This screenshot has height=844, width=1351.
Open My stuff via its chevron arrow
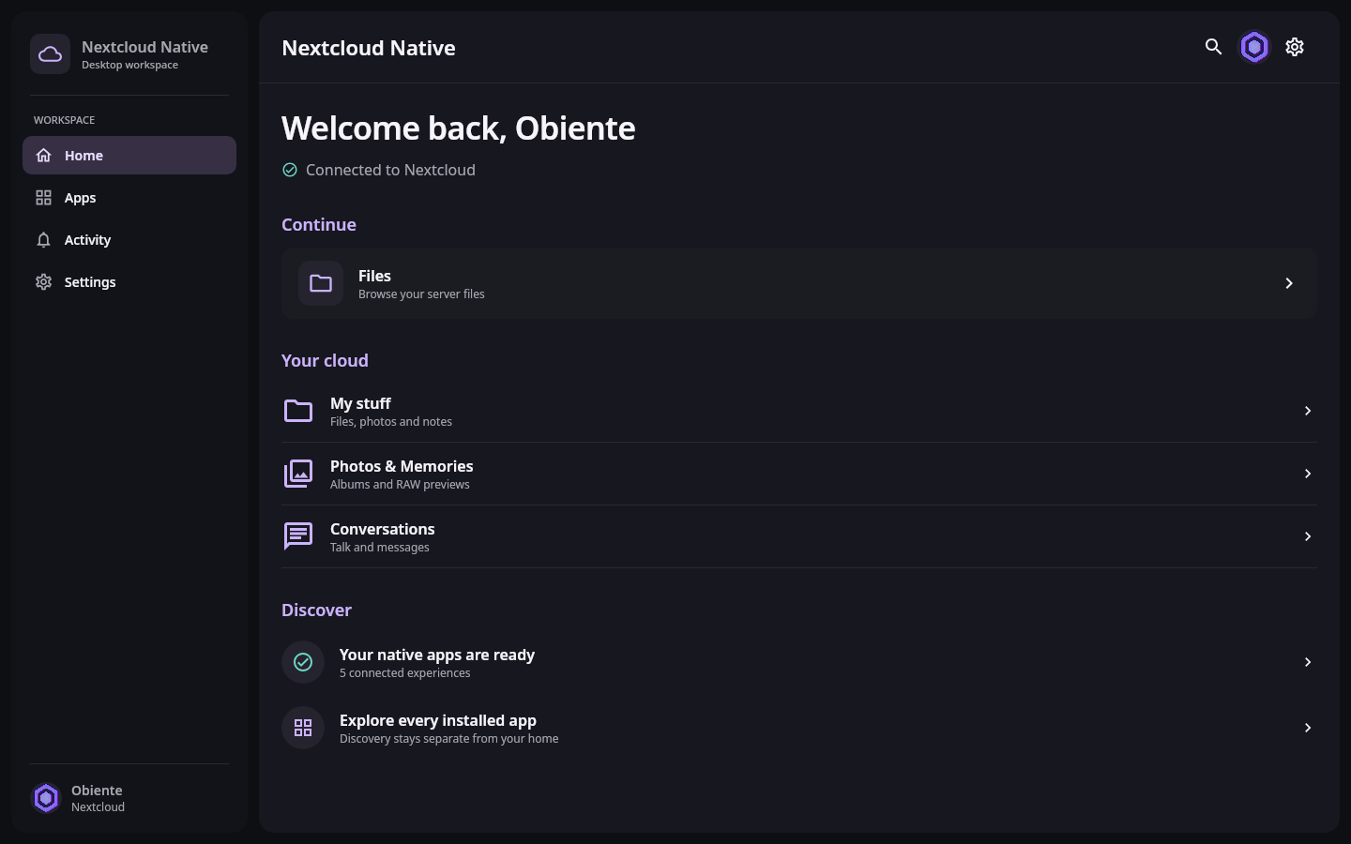pos(1308,411)
